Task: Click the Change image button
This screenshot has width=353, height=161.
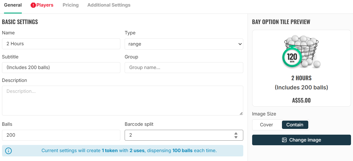Action: 301,140
